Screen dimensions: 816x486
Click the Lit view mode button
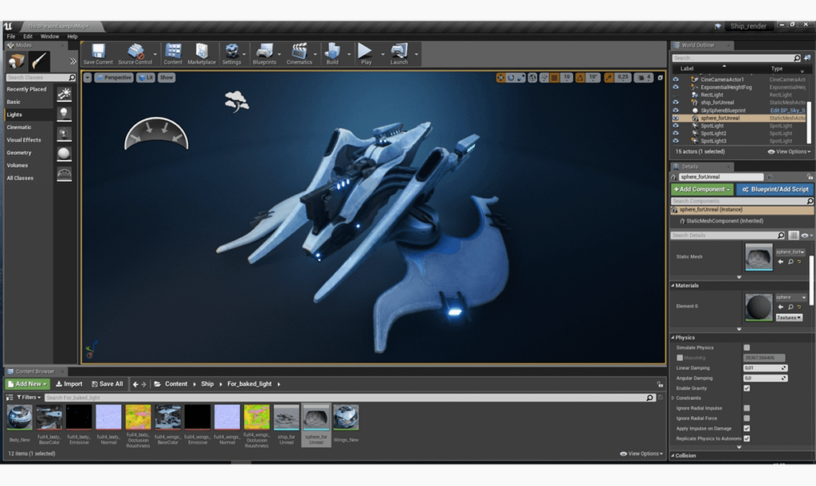146,78
